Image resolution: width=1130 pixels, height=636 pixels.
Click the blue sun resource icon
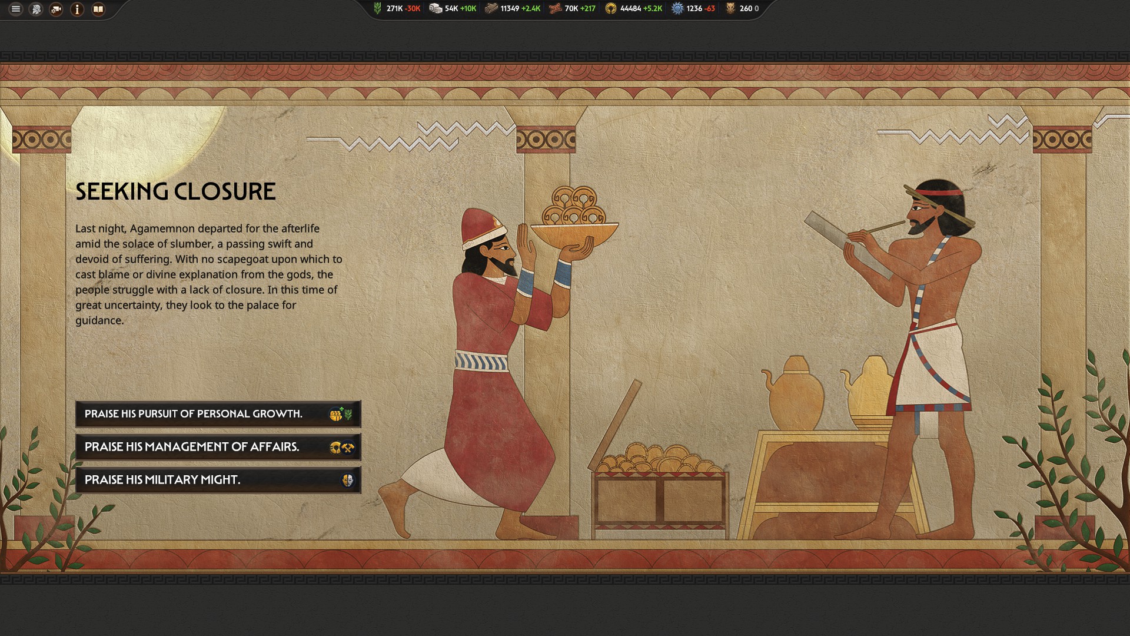pos(677,8)
